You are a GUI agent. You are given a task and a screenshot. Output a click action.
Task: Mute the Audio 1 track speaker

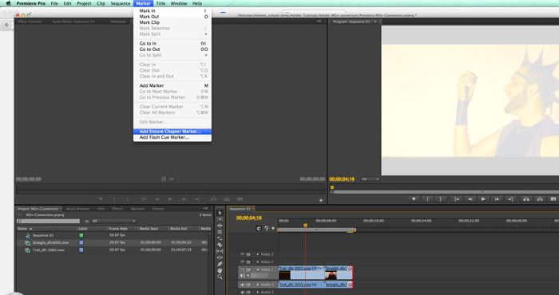click(x=243, y=285)
